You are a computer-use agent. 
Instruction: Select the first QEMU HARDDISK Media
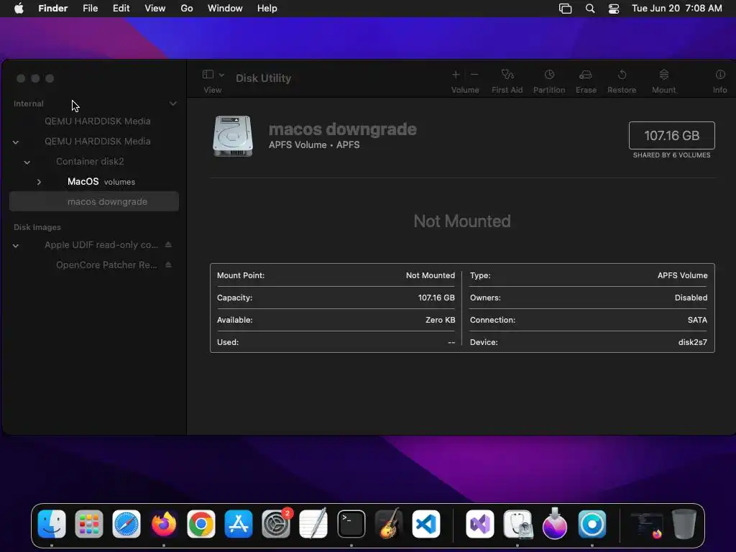tap(97, 121)
